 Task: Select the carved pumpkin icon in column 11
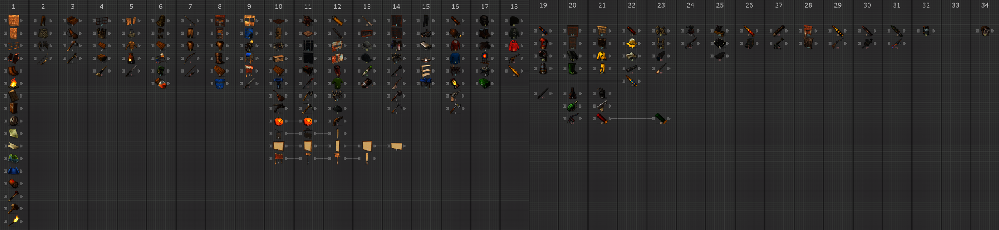(308, 121)
